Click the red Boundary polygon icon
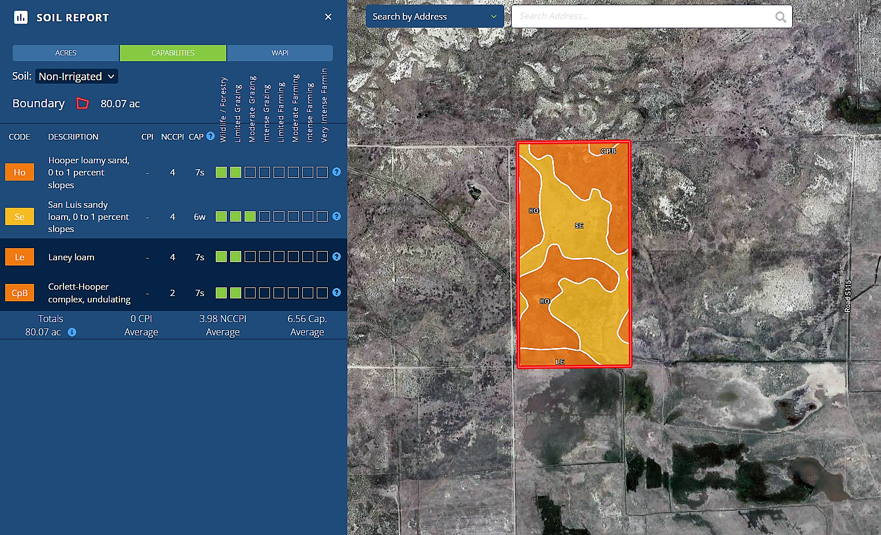881x535 pixels. pyautogui.click(x=83, y=104)
